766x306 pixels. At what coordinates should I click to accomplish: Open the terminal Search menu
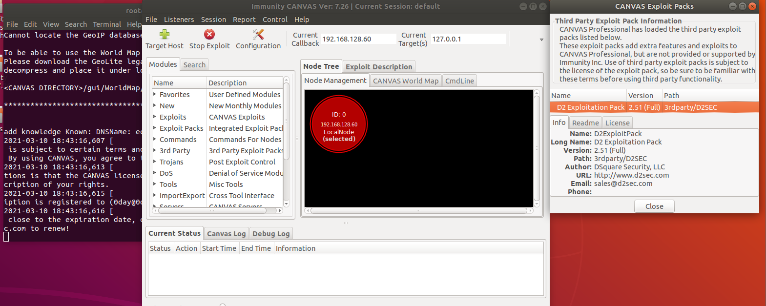(76, 24)
